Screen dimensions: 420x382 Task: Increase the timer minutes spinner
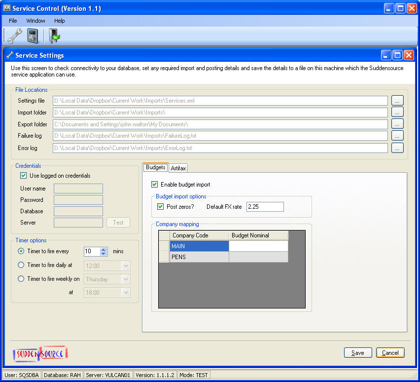pos(104,249)
